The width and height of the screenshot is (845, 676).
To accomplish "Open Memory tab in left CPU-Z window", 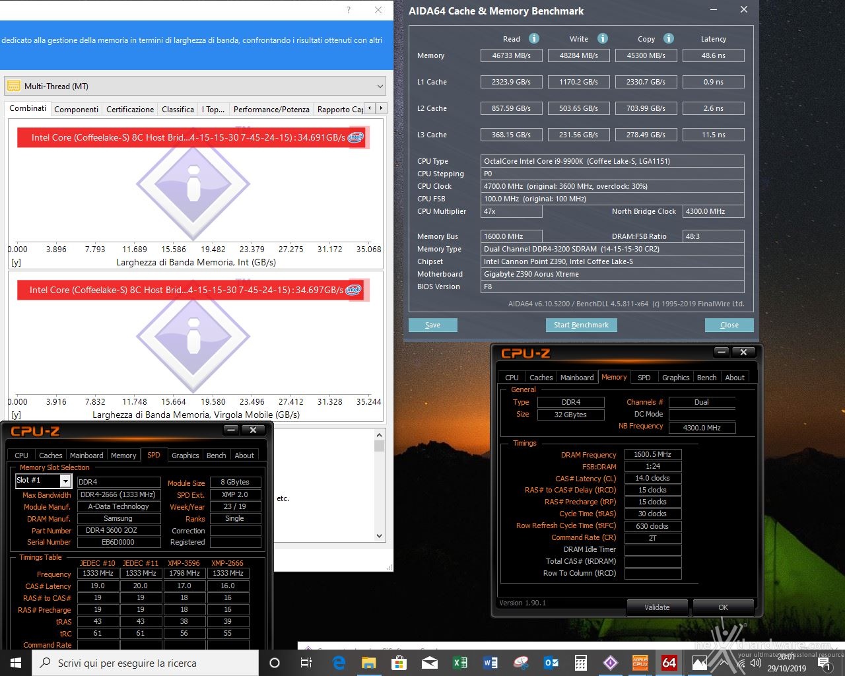I will tap(123, 456).
